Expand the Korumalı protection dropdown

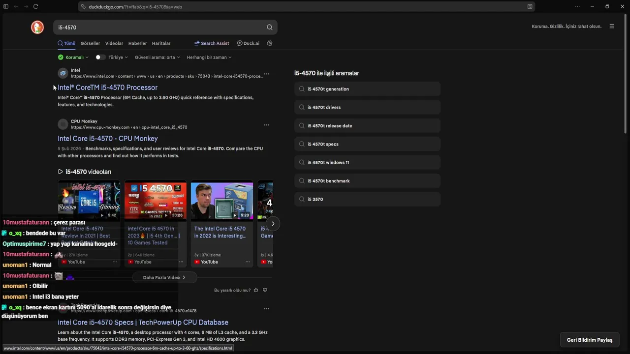pyautogui.click(x=73, y=58)
